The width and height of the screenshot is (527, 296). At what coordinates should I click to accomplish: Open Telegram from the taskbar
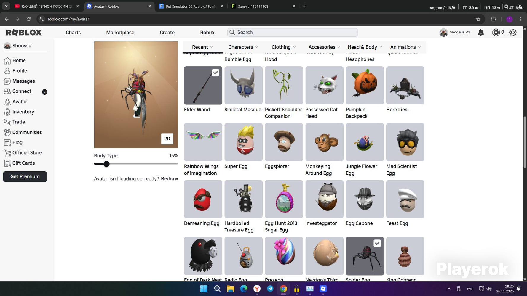click(270, 289)
